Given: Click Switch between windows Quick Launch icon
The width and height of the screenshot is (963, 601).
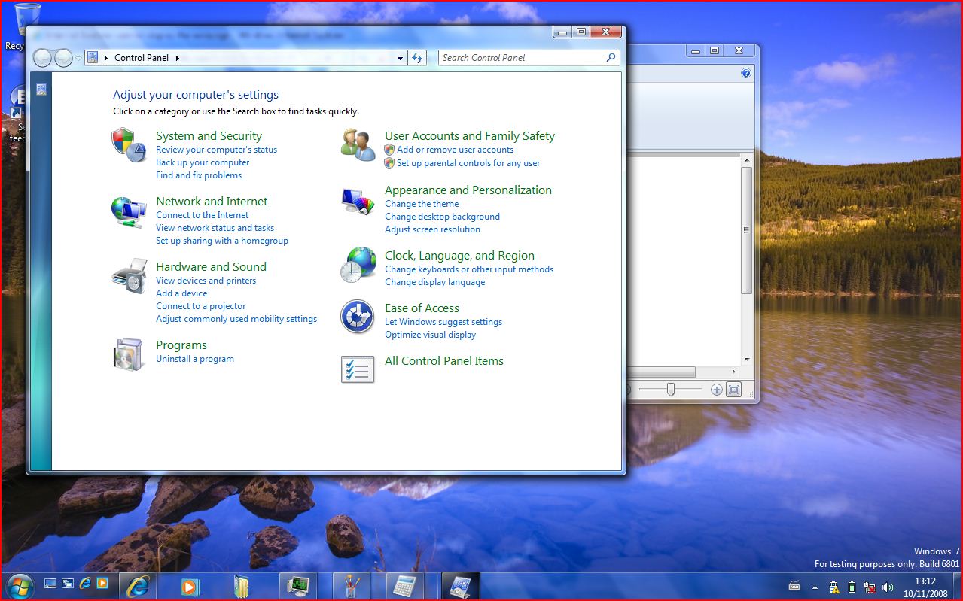Looking at the screenshot, I should (67, 583).
